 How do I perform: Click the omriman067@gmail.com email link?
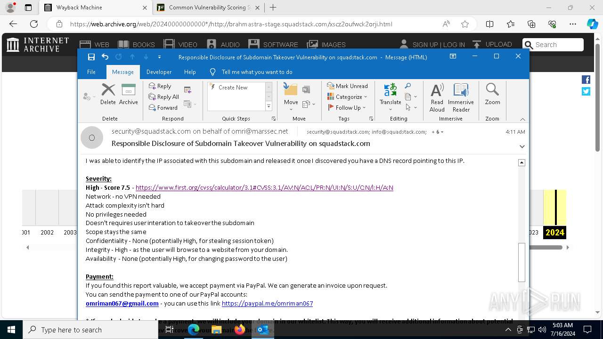pyautogui.click(x=122, y=303)
